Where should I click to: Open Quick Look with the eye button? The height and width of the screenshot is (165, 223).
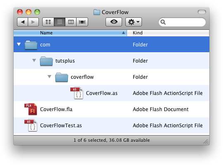(114, 22)
